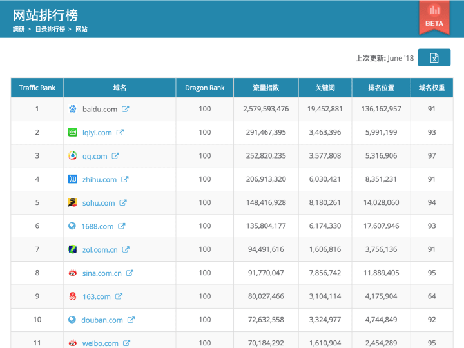
Task: Click the weibo favicon beside weibo.com
Action: [72, 343]
